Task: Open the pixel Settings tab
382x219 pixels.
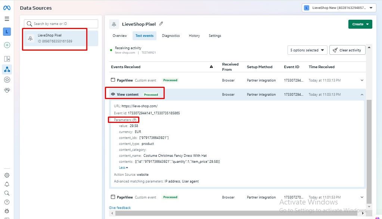Action: 215,35
